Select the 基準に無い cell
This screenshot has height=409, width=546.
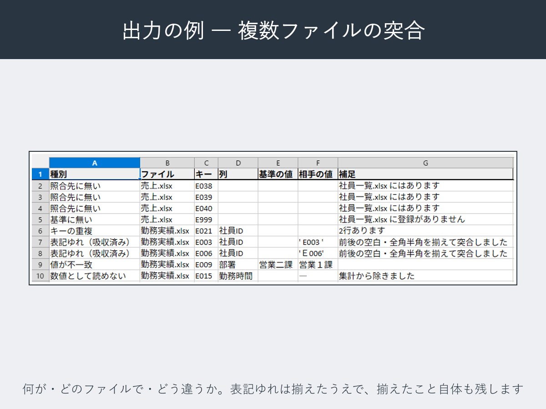(x=95, y=219)
